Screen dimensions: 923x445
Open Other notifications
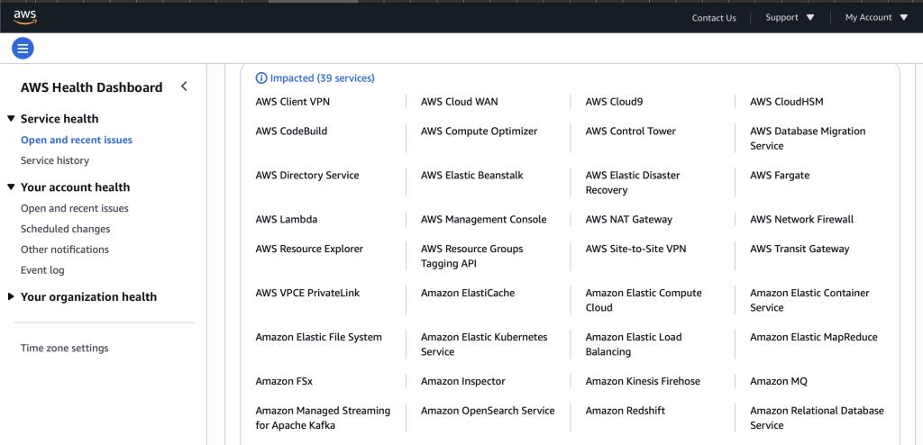pos(65,250)
